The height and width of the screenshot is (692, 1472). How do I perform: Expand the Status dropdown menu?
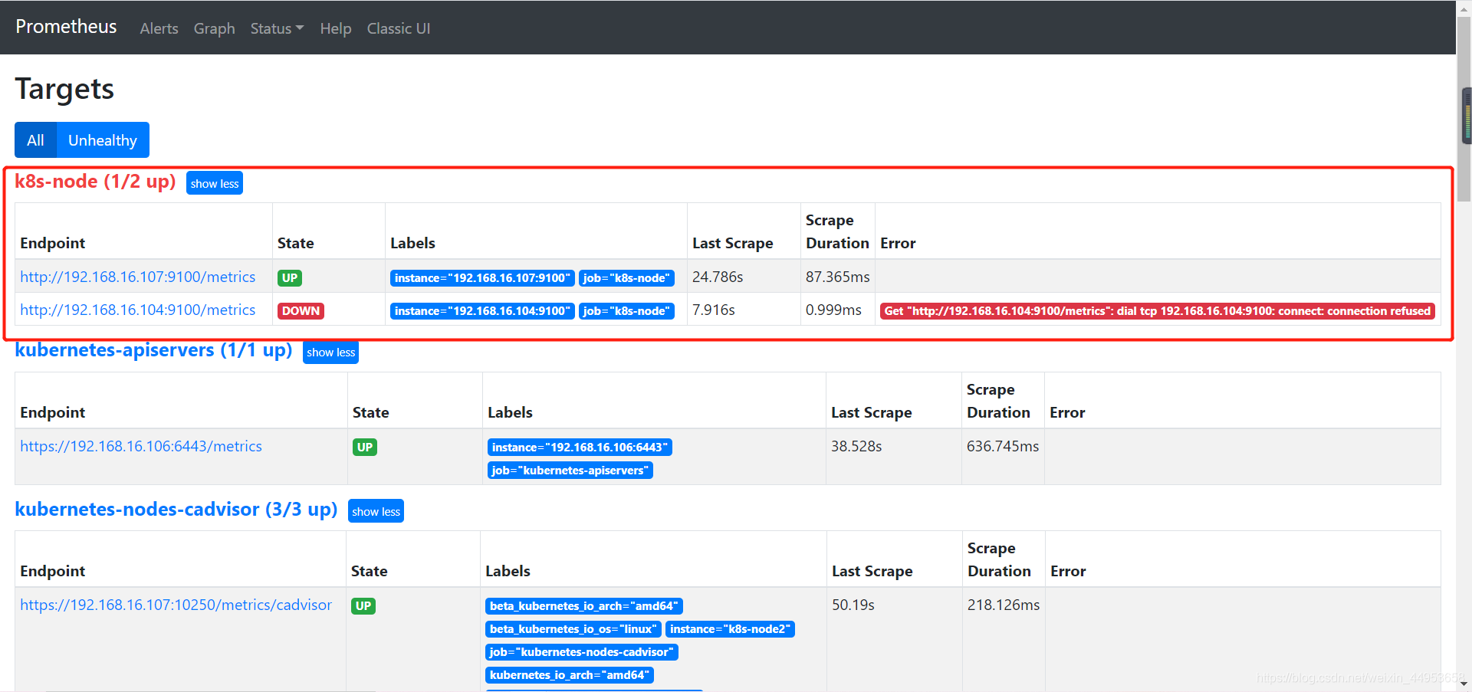tap(277, 28)
